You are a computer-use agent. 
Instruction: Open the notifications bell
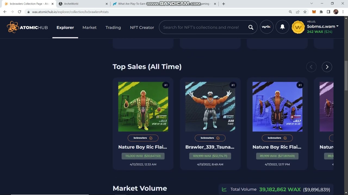[x=282, y=27]
